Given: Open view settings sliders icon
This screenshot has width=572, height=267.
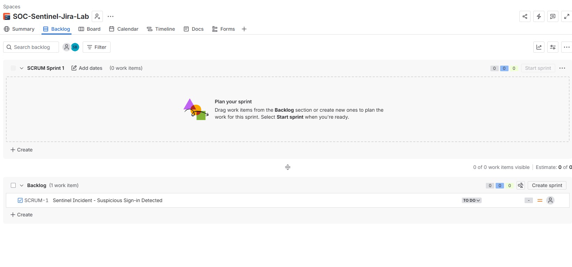Looking at the screenshot, I should pos(553,47).
